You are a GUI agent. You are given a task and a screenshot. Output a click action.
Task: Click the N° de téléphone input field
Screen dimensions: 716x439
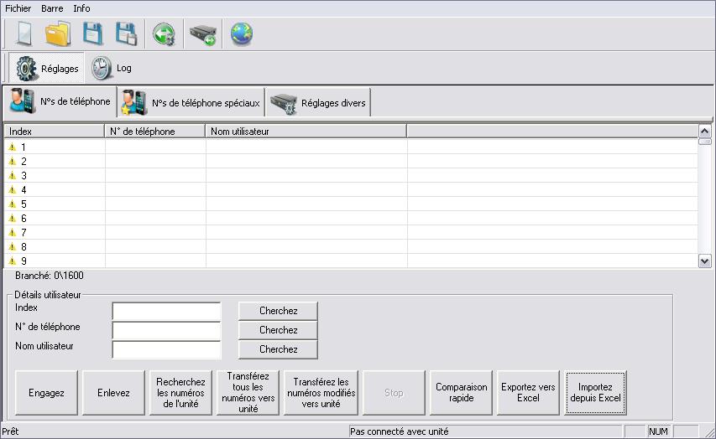pyautogui.click(x=166, y=330)
